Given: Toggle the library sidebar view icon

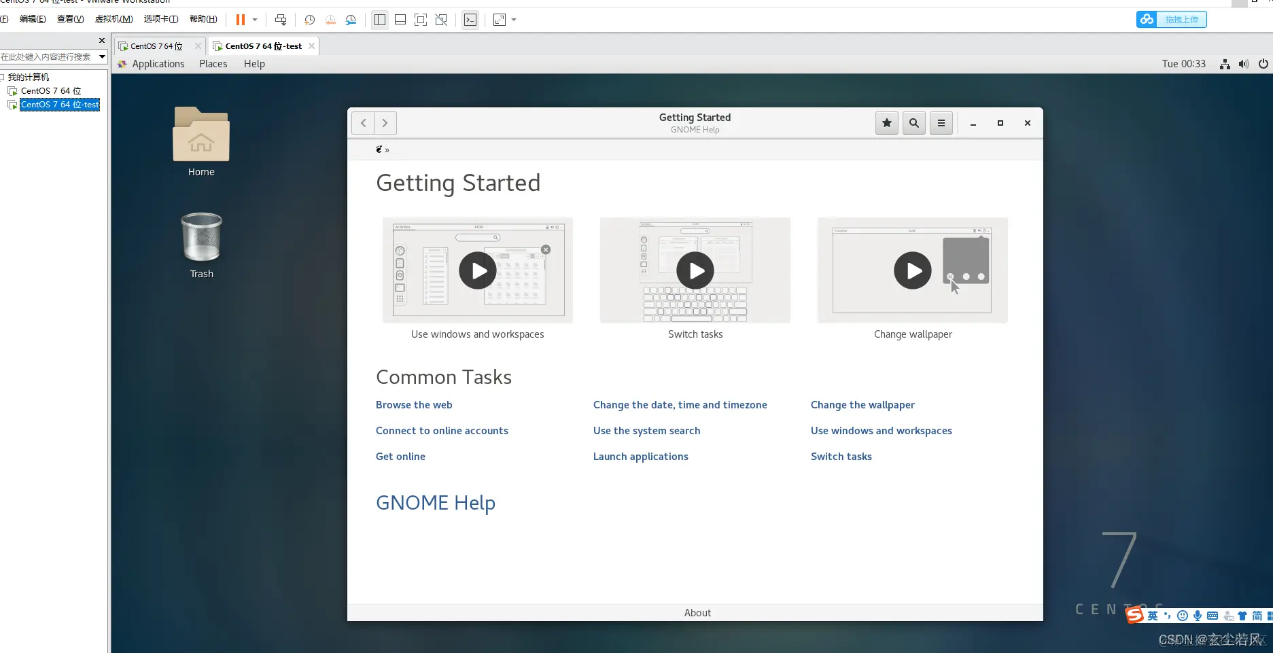Looking at the screenshot, I should click(380, 20).
